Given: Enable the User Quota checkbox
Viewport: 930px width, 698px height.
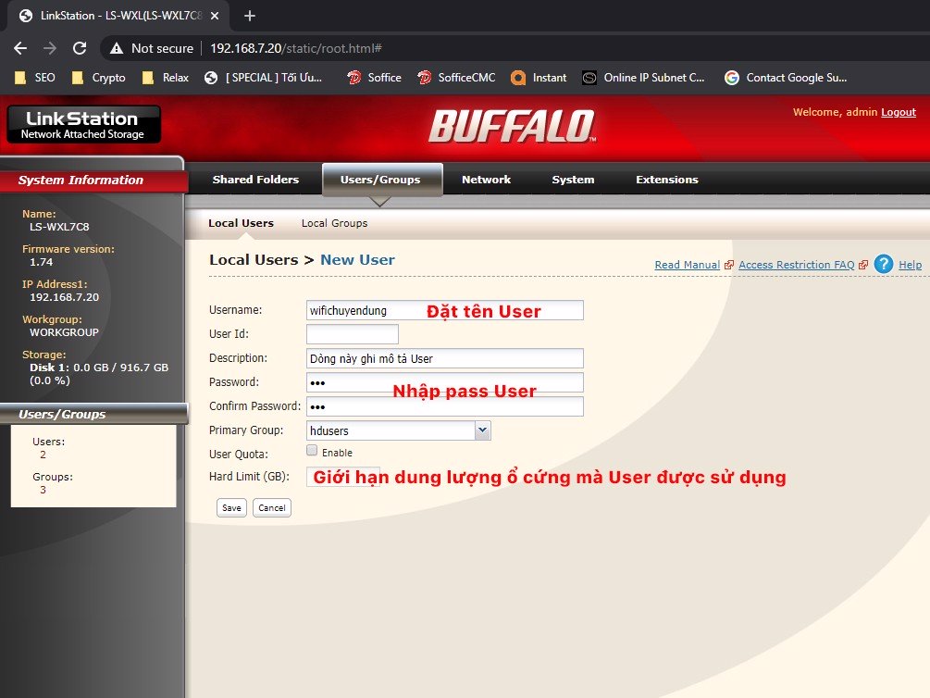Looking at the screenshot, I should 312,451.
